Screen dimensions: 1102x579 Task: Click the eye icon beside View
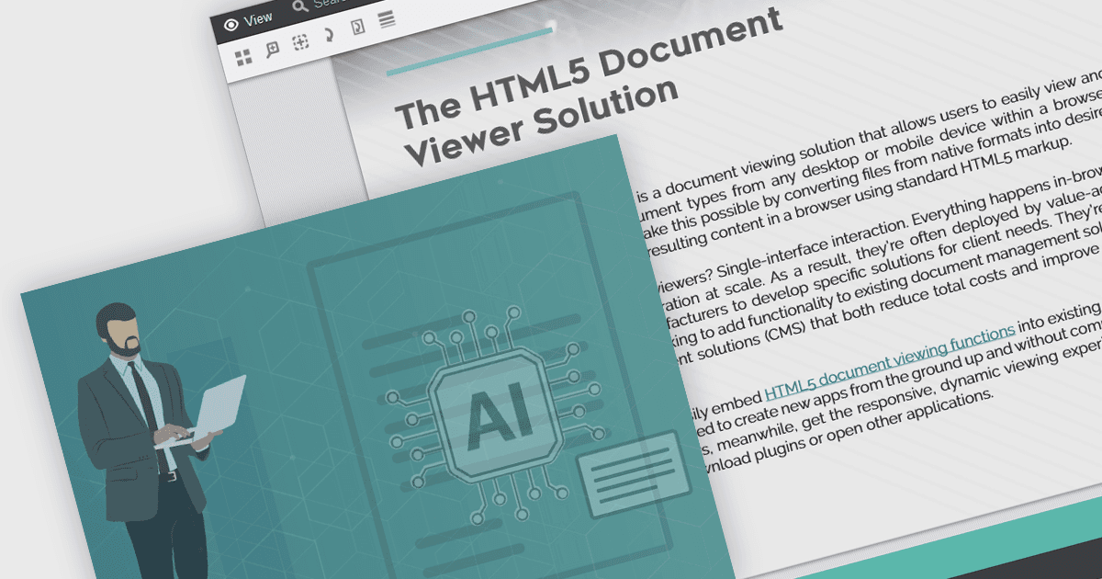pyautogui.click(x=231, y=24)
